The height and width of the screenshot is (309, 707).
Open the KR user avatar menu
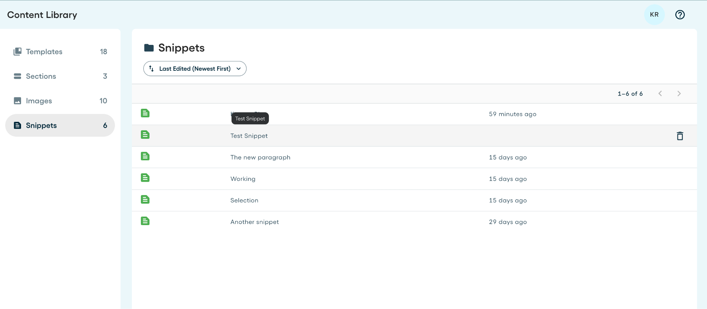[x=654, y=15]
